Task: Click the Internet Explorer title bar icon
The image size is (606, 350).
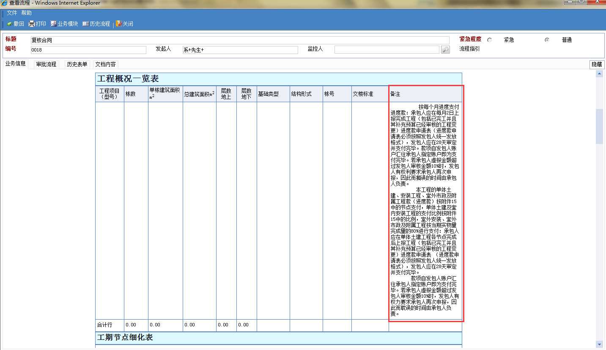Action: pyautogui.click(x=4, y=3)
